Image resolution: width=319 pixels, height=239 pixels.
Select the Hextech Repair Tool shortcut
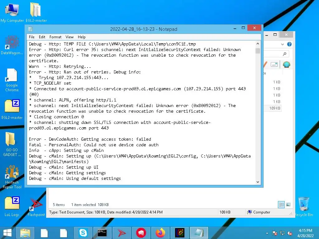(x=12, y=177)
